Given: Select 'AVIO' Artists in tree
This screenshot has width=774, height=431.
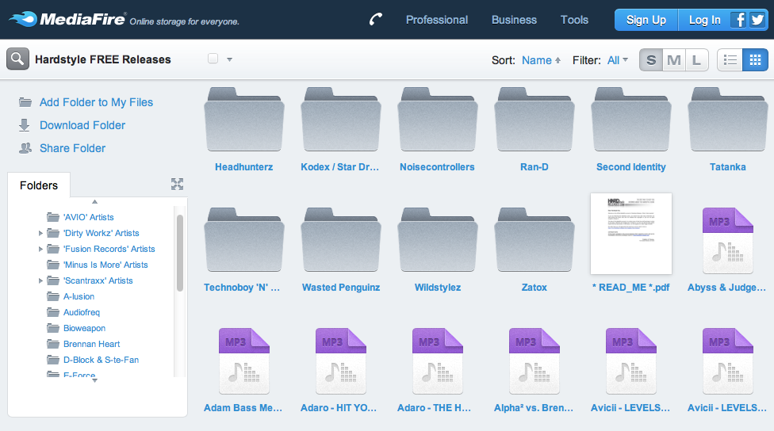Looking at the screenshot, I should tap(88, 217).
